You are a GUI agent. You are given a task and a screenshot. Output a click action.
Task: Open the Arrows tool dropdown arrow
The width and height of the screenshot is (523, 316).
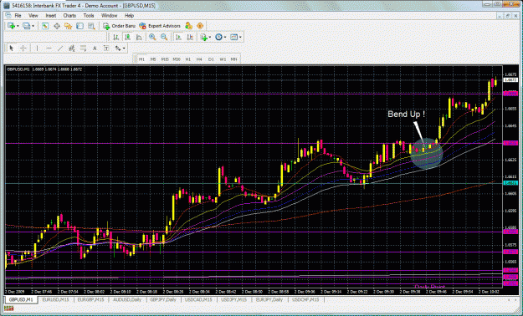(124, 48)
